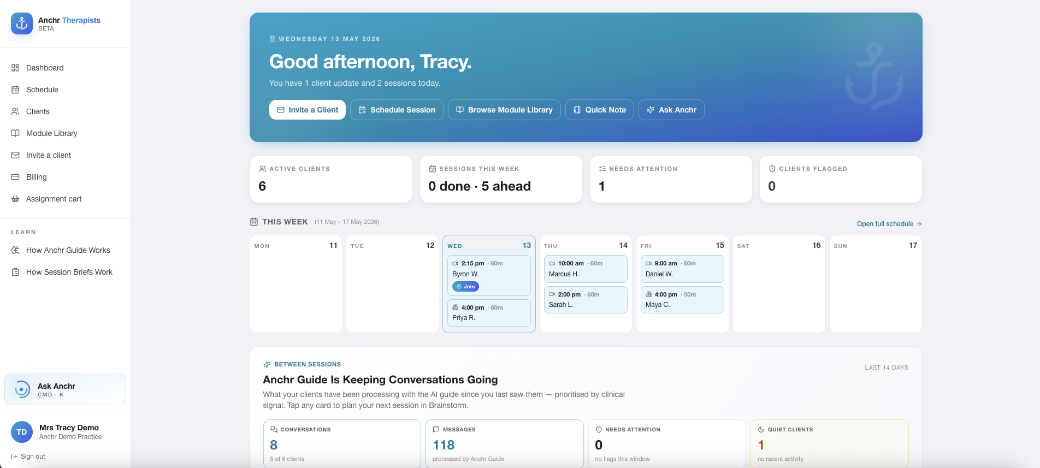Open Maya C. 4:00 pm session card
The width and height of the screenshot is (1040, 468).
pos(682,300)
